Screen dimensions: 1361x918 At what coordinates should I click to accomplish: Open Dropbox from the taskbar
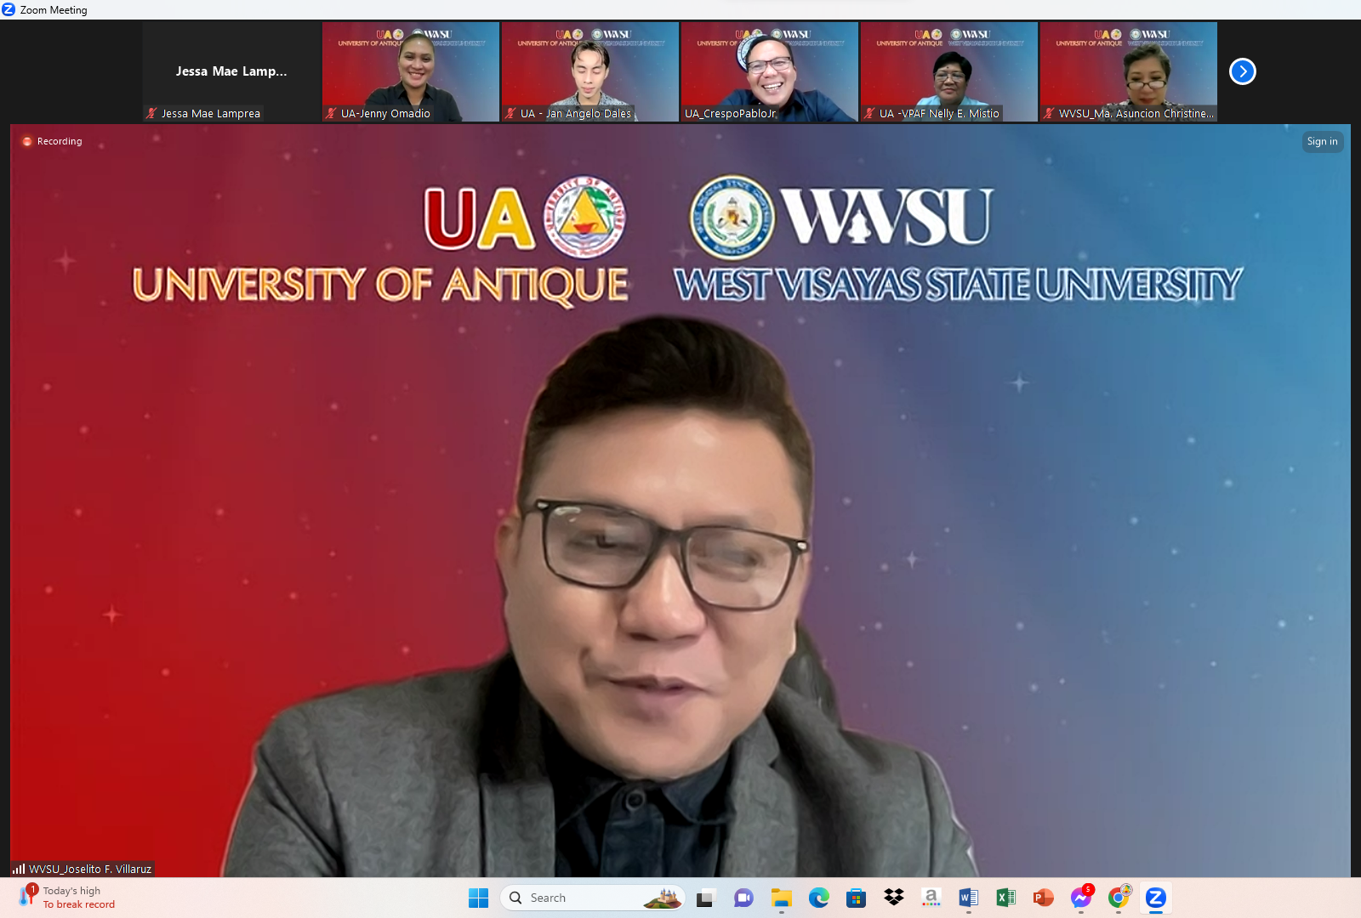[x=893, y=898]
